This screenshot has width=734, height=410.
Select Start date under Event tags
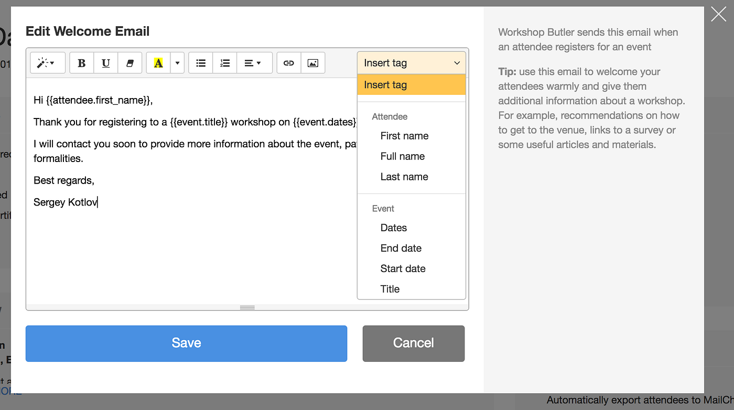[403, 268]
